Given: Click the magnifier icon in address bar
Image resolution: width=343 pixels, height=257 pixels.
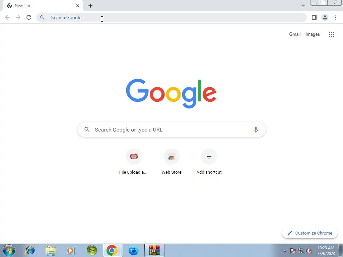Looking at the screenshot, I should pos(42,17).
